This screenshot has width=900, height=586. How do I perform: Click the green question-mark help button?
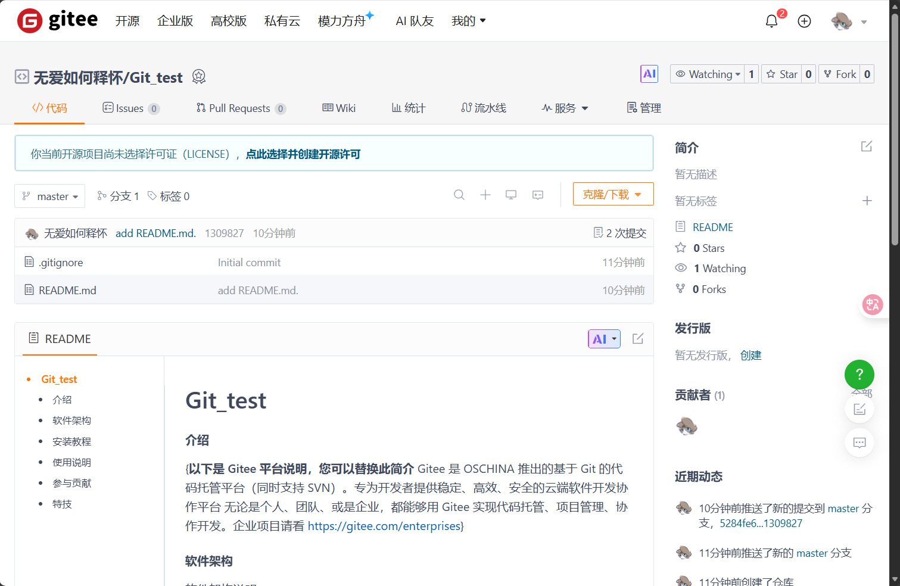click(x=859, y=375)
